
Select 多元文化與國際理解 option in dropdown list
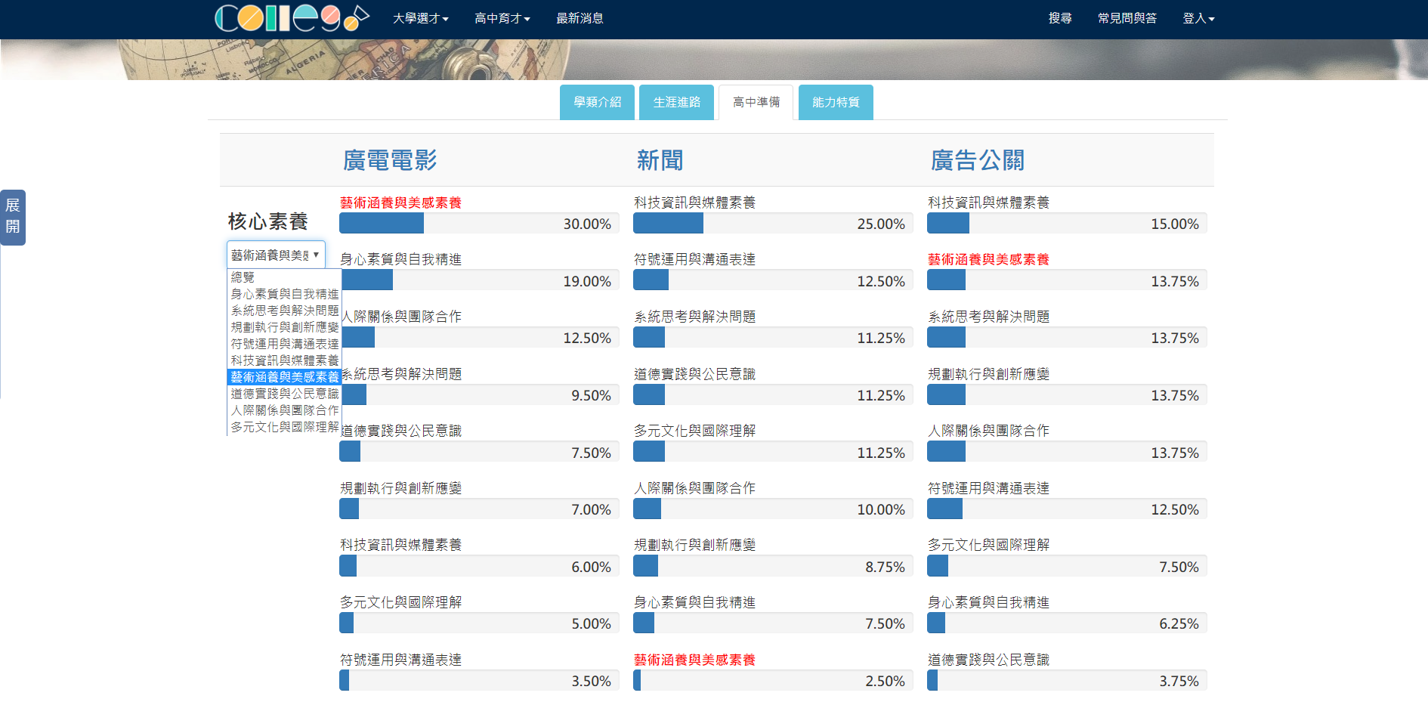(x=284, y=427)
